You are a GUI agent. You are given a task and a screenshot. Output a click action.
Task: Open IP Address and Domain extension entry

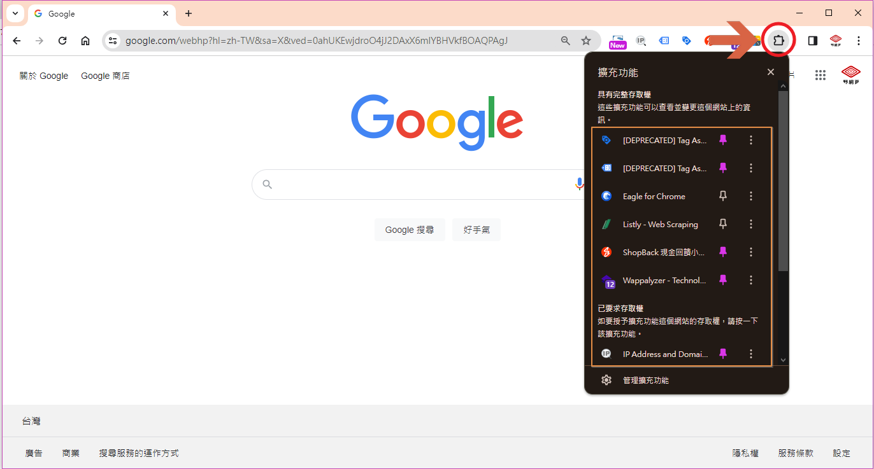[x=665, y=354]
